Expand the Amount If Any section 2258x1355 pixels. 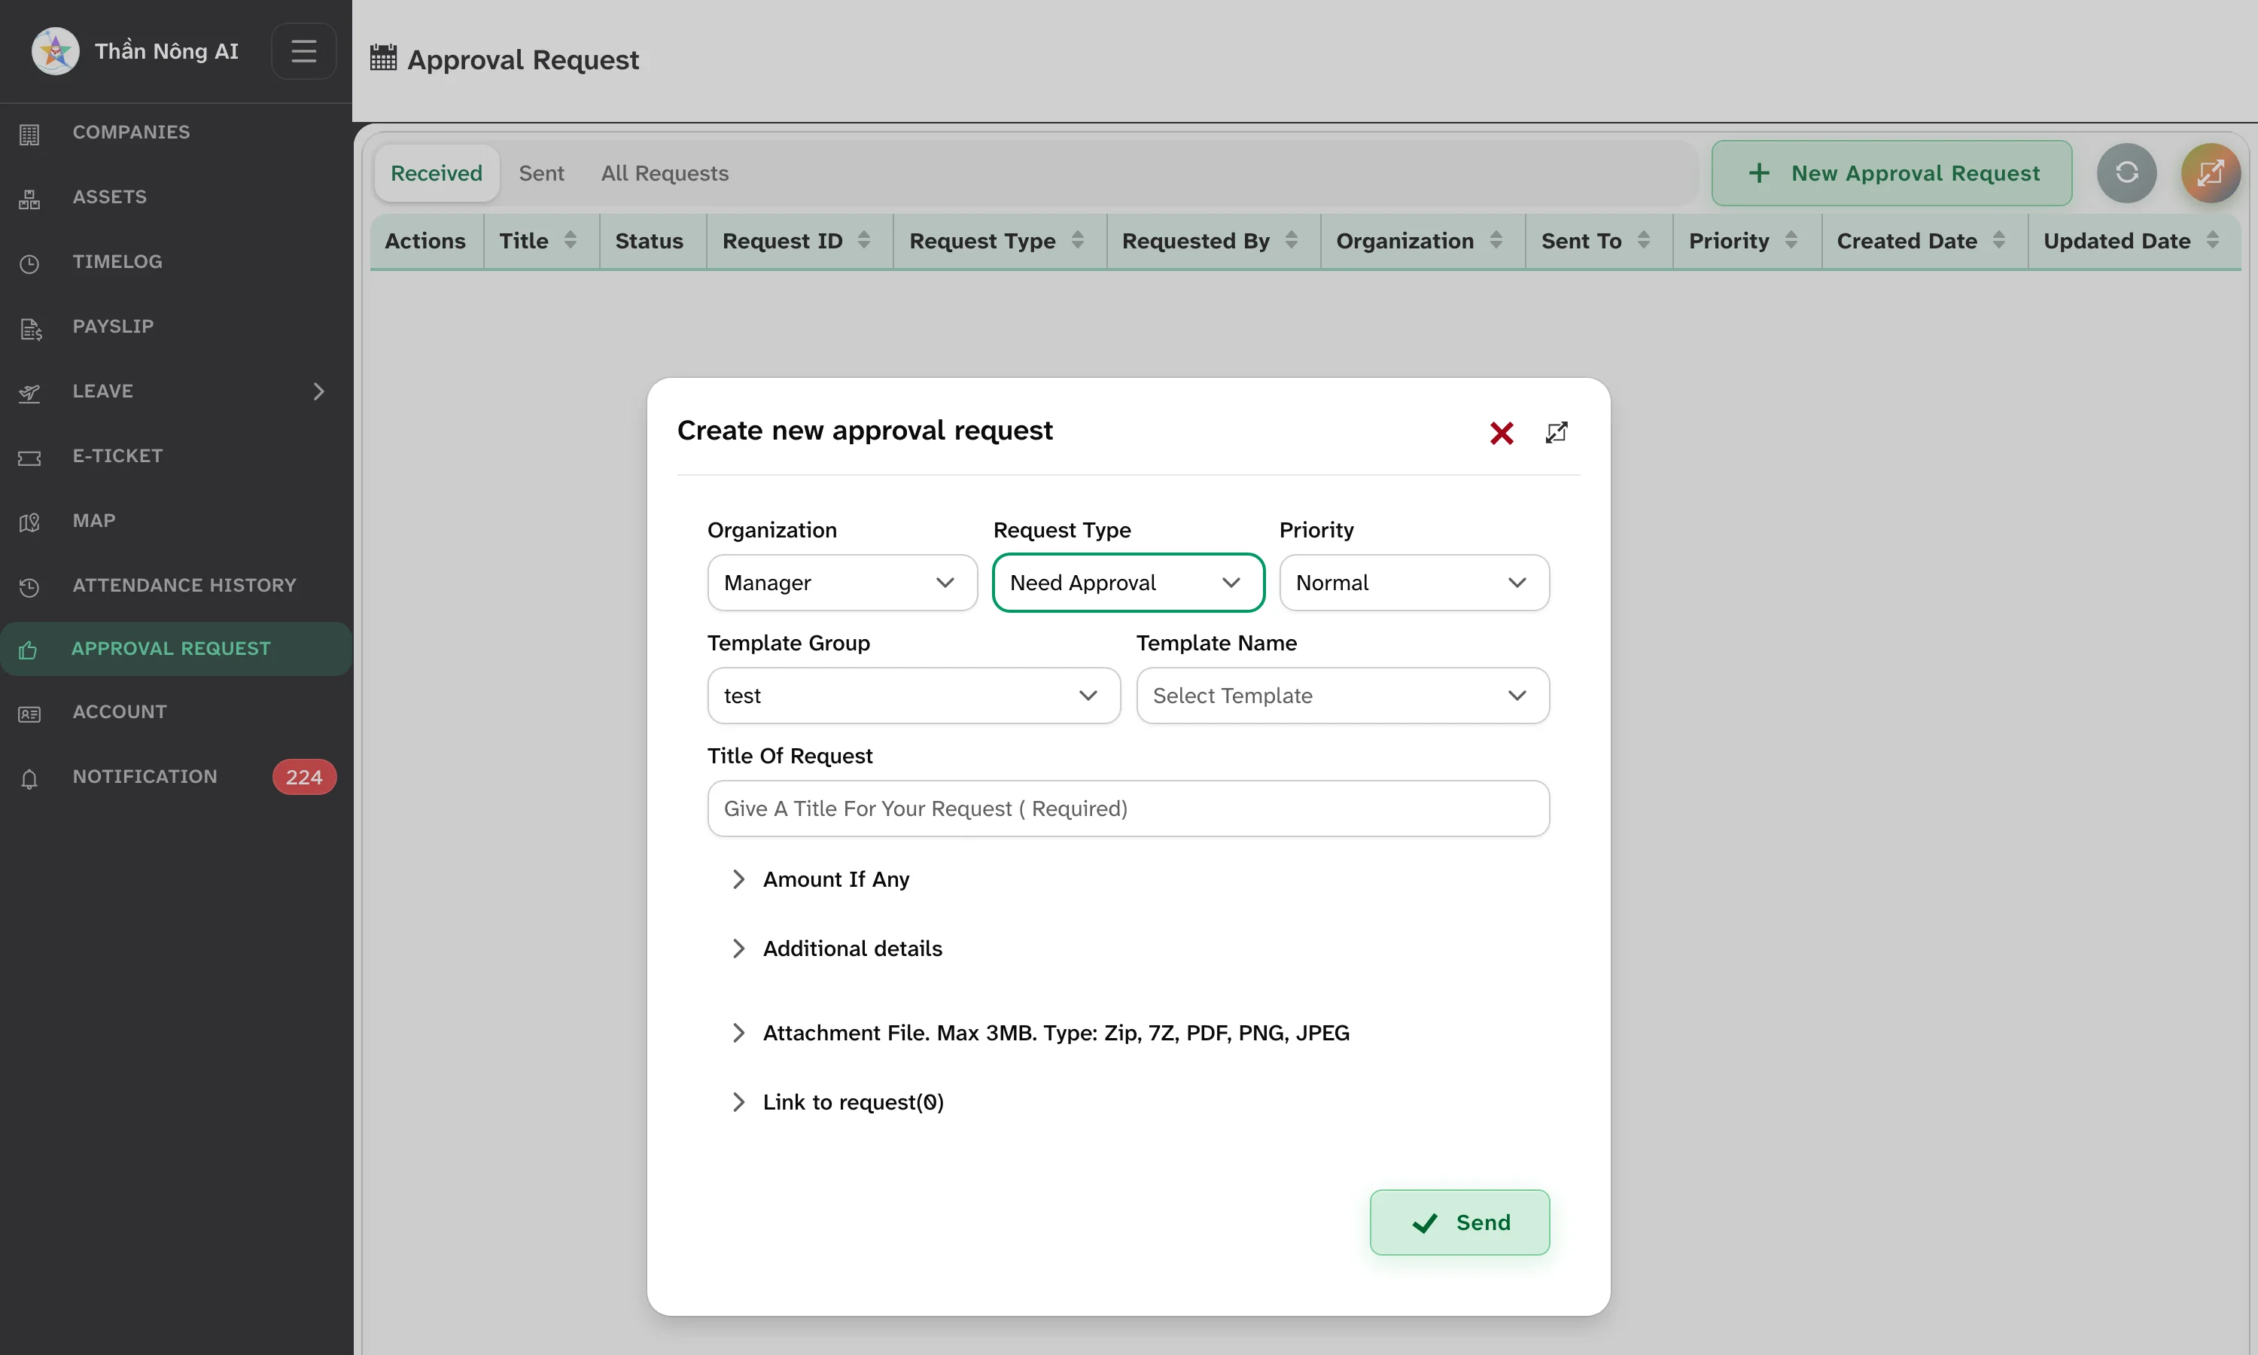(820, 879)
